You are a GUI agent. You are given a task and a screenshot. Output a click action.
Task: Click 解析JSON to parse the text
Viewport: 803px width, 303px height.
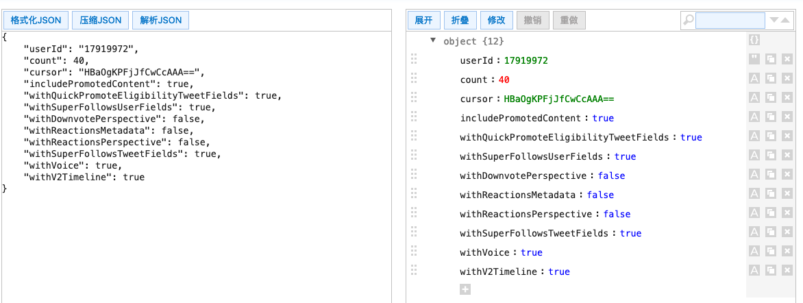pyautogui.click(x=161, y=21)
